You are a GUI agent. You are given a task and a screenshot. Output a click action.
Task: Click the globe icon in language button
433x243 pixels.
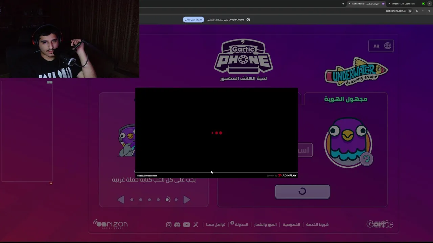(388, 46)
